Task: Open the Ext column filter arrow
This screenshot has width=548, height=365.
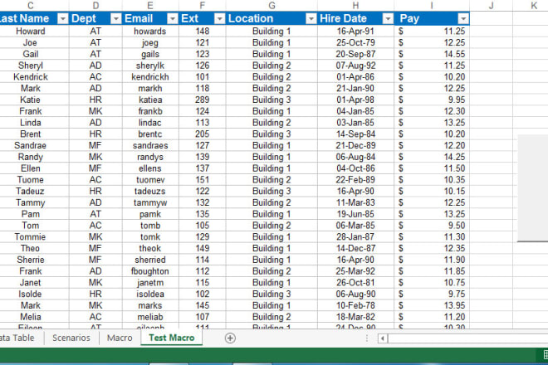Action: click(219, 18)
